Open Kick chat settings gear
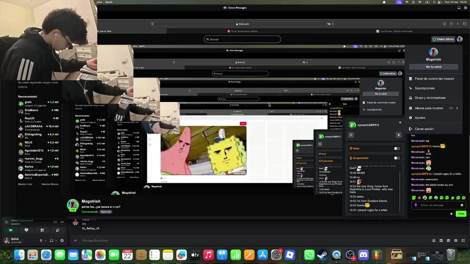 point(451,214)
